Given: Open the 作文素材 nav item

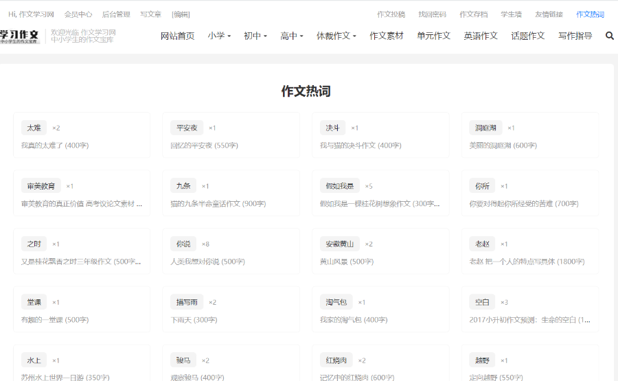Looking at the screenshot, I should 386,36.
